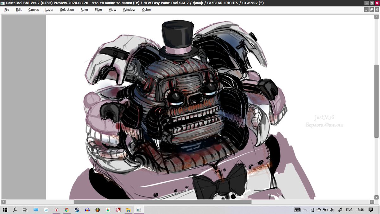This screenshot has width=380, height=214.
Task: Click the horizontal scrollbar thumb below the canvas
Action: (162, 202)
